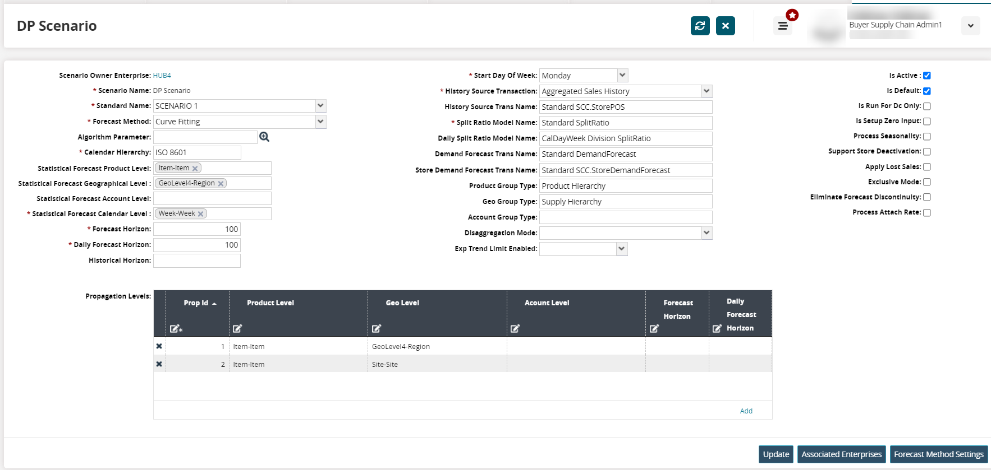This screenshot has height=470, width=991.
Task: Expand the user profile dropdown arrow
Action: (970, 26)
